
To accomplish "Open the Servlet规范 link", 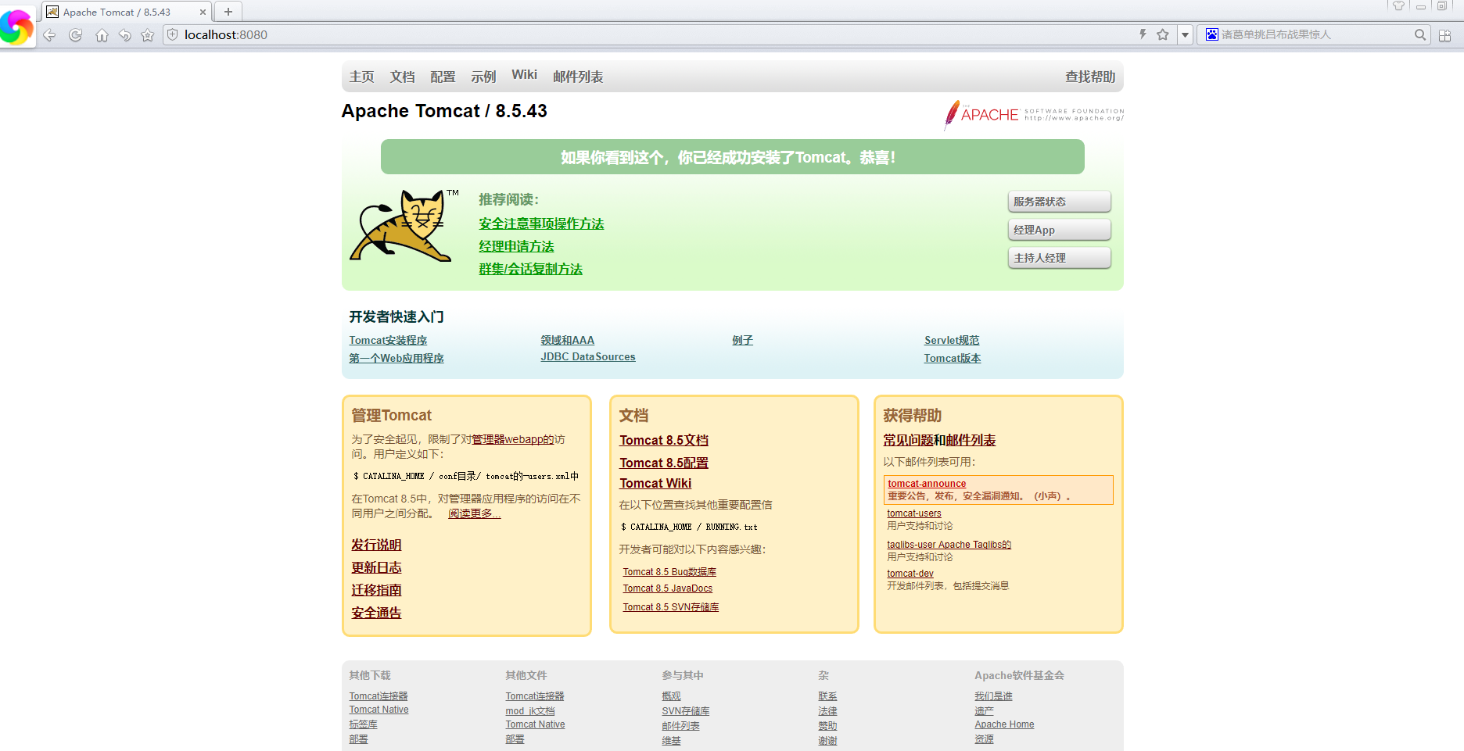I will pyautogui.click(x=952, y=341).
